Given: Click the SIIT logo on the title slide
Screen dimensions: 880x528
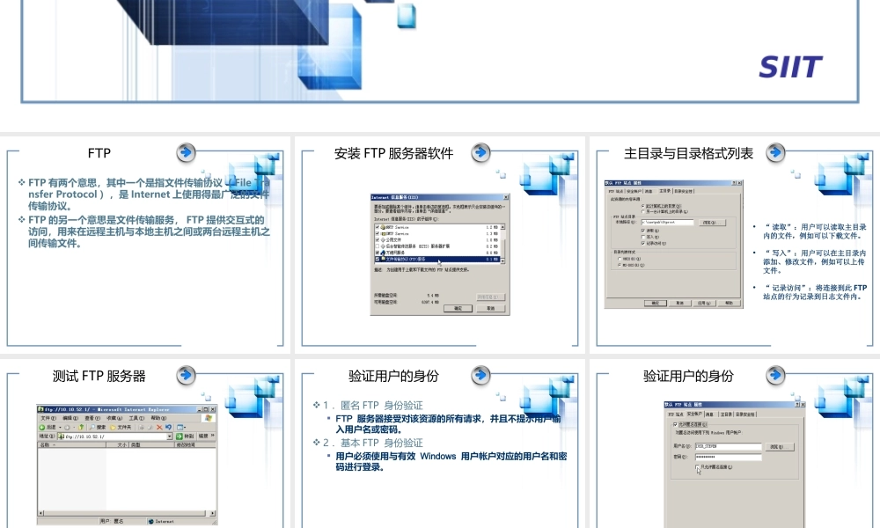Looking at the screenshot, I should [x=790, y=67].
